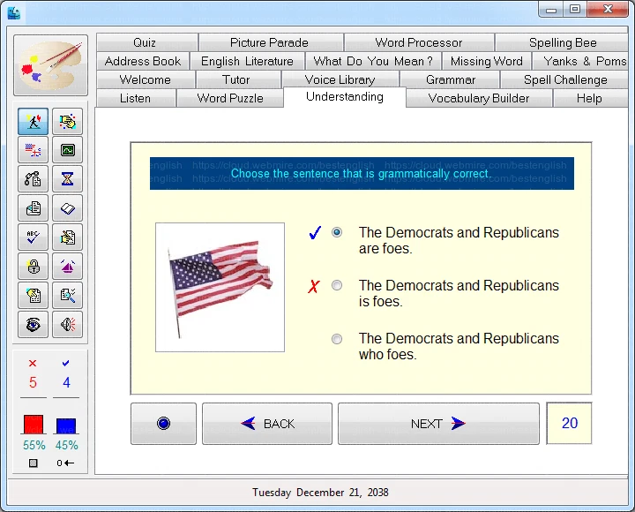Click the question counter box showing 20
635x512 pixels.
coord(570,423)
